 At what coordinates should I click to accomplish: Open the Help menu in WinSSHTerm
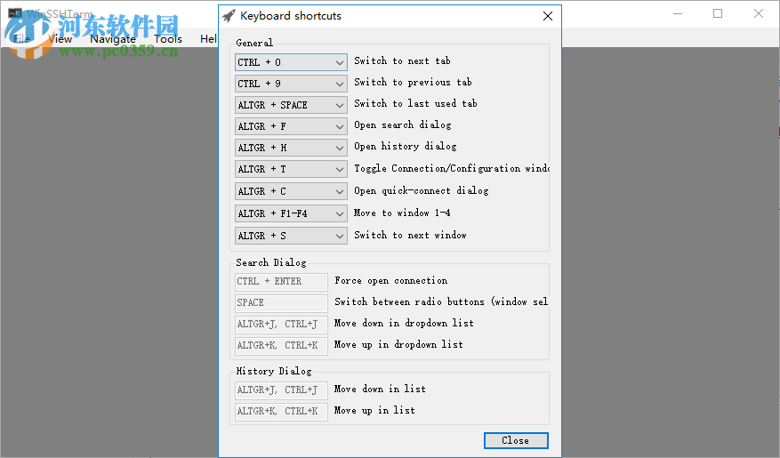(x=208, y=39)
